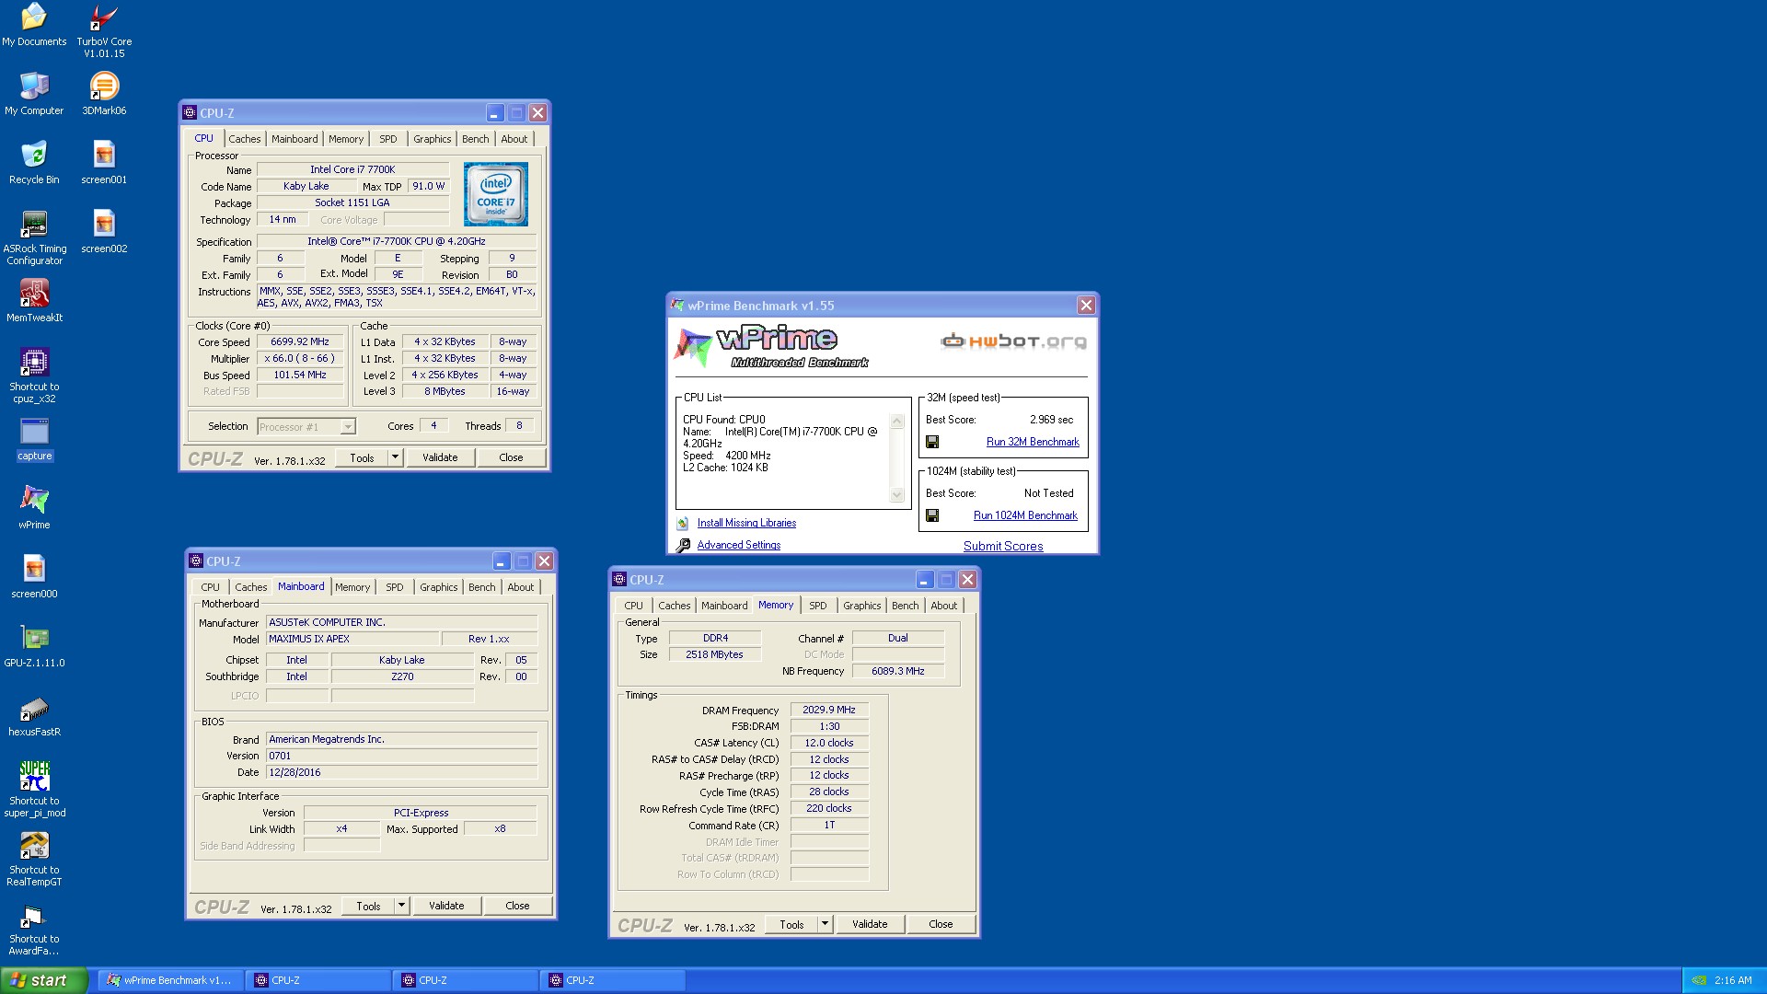Viewport: 1767px width, 994px height.
Task: Click save icon beside 1024M benchmark
Action: [x=932, y=515]
